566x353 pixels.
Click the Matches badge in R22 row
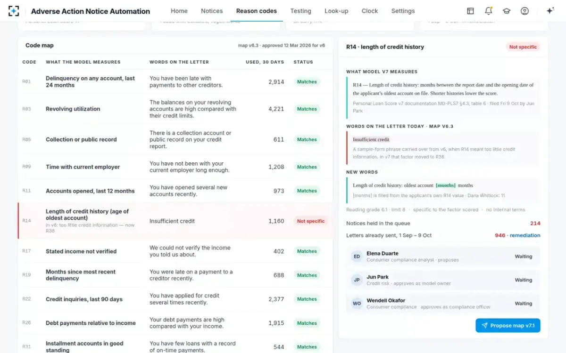[x=307, y=299]
